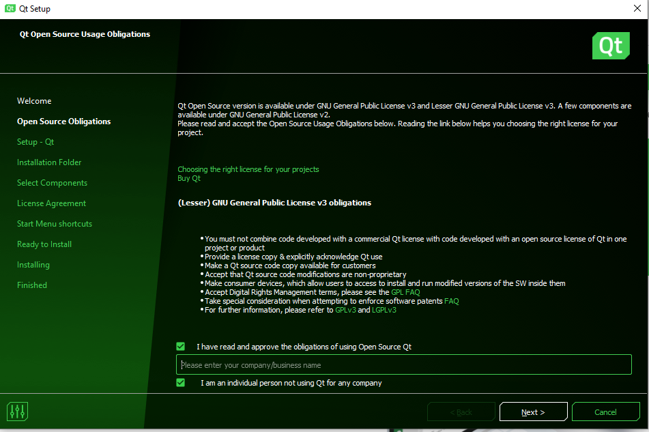Select the Select Components step

point(52,183)
